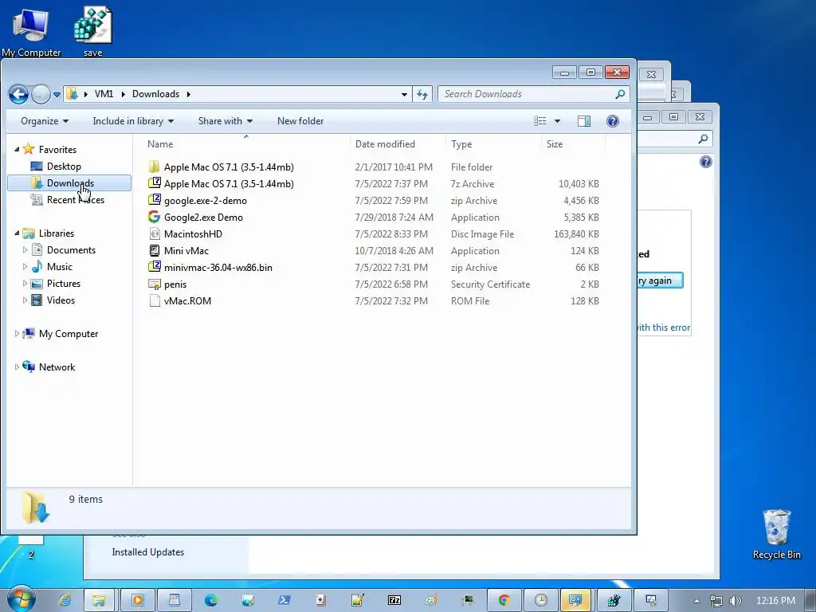Expand the arrow after Downloads breadcrumb

coord(188,94)
